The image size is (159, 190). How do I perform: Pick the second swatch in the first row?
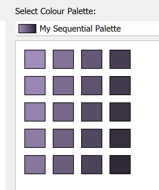pyautogui.click(x=63, y=59)
